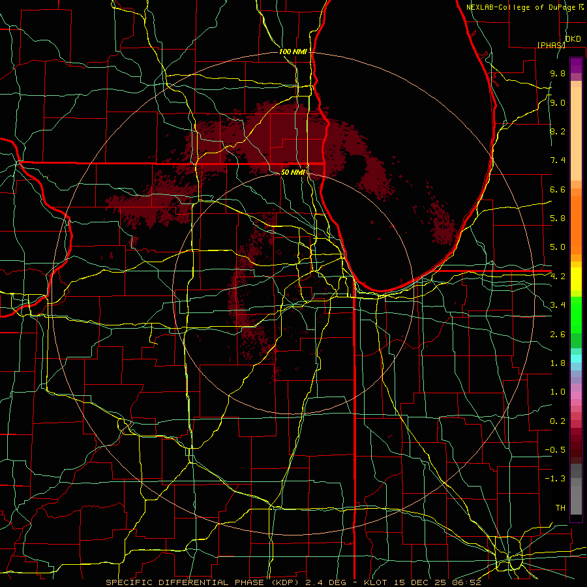
Task: Click the KDP caption text at image bottom
Action: coord(293,582)
